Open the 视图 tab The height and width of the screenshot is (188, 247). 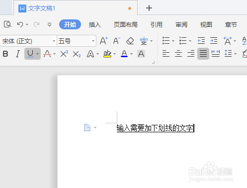pyautogui.click(x=206, y=25)
